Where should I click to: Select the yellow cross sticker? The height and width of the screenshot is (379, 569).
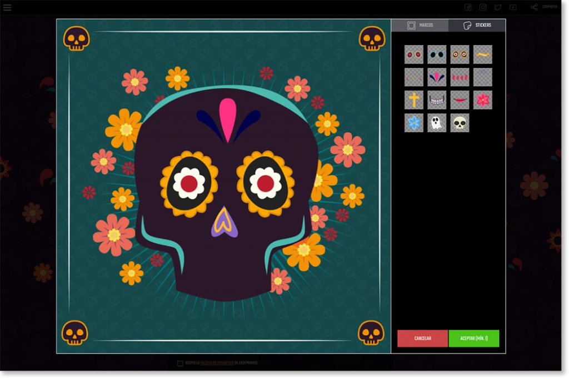point(414,101)
